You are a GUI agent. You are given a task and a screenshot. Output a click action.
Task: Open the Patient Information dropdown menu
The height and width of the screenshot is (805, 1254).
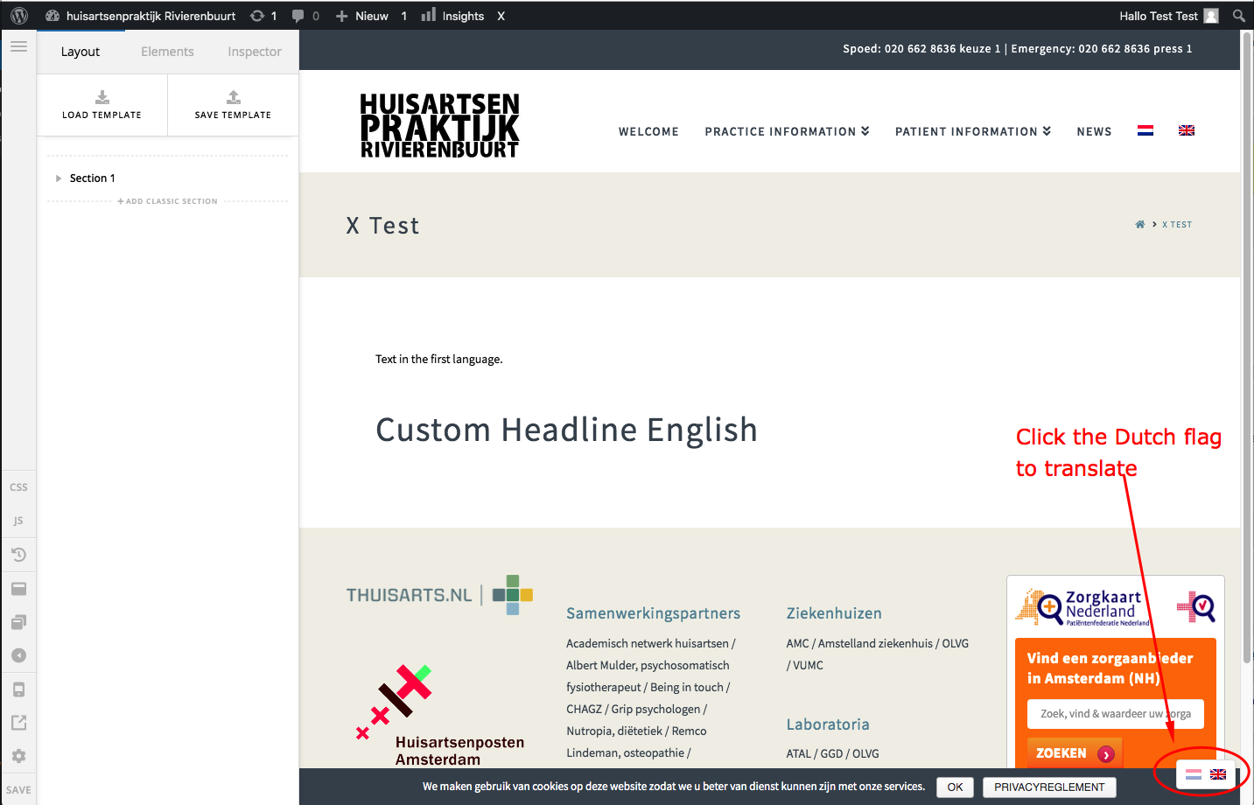pos(972,132)
